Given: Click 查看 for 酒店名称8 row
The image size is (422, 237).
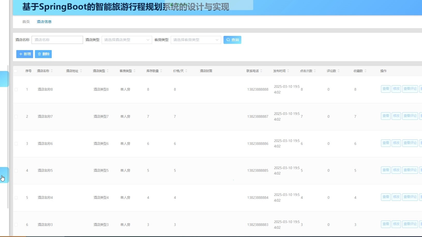Looking at the screenshot, I should pyautogui.click(x=386, y=89).
